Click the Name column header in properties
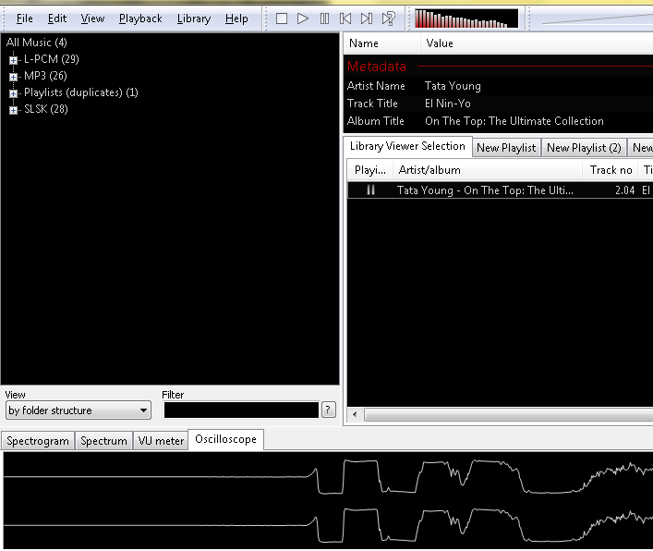Image resolution: width=653 pixels, height=551 pixels. pyautogui.click(x=381, y=43)
